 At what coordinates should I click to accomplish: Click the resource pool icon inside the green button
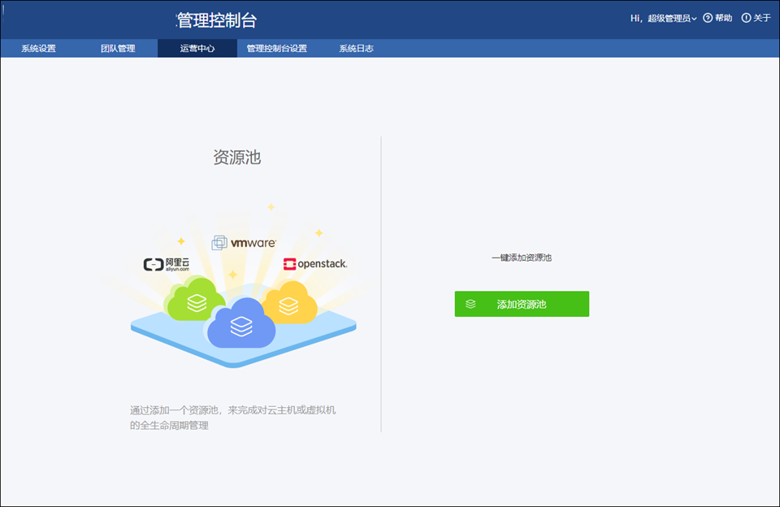468,304
